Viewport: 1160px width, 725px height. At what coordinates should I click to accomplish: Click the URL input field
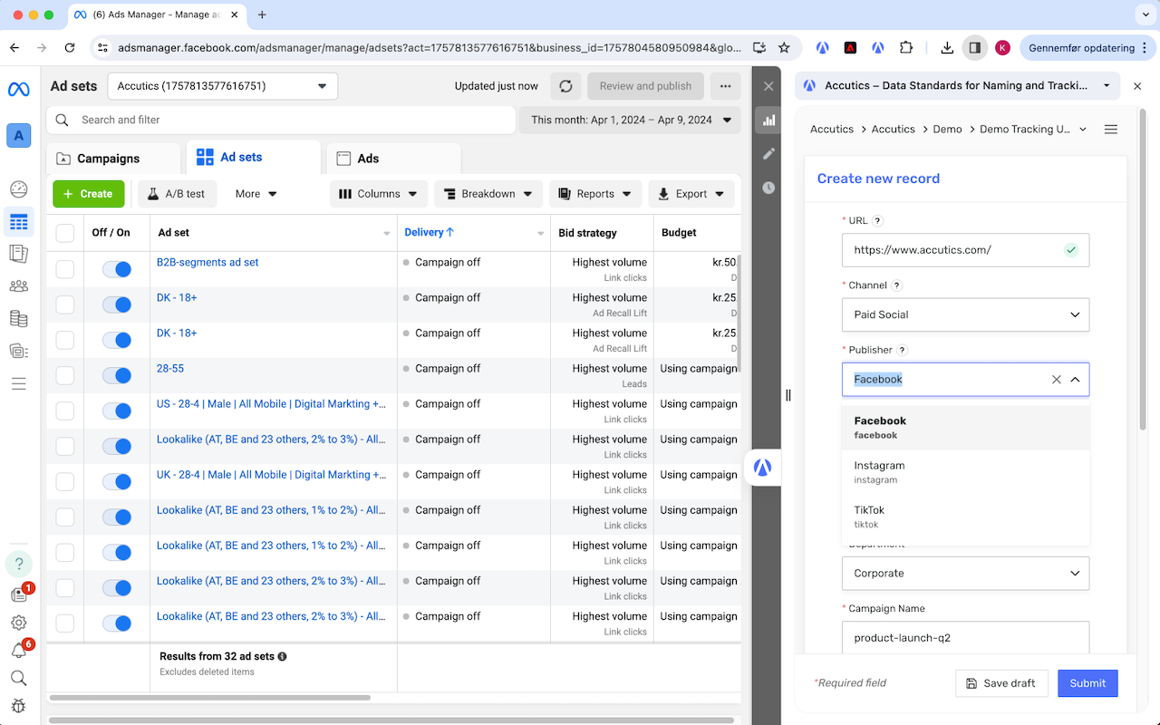coord(965,250)
